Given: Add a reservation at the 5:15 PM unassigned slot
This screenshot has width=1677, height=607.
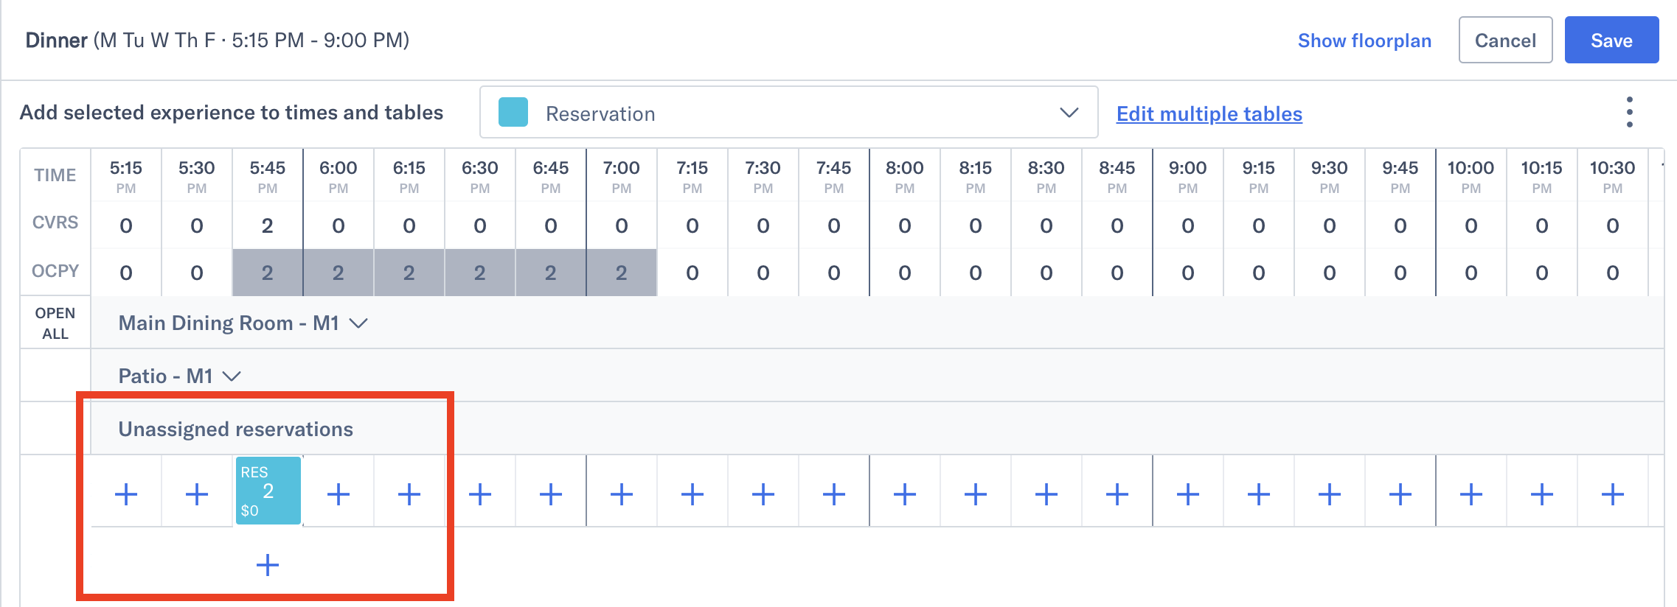Looking at the screenshot, I should (125, 494).
